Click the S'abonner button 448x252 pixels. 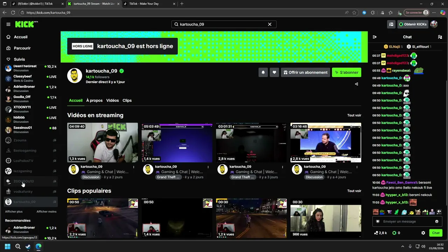point(346,72)
